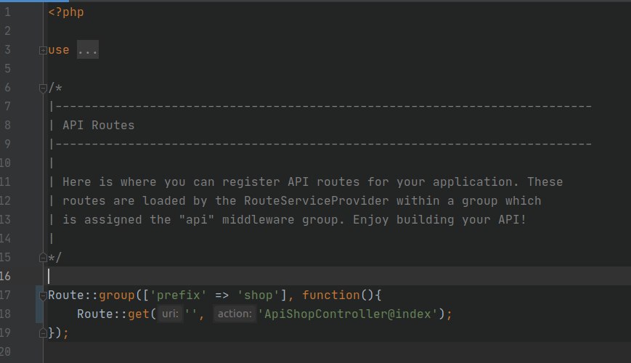Click line number 1 in the gutter
The height and width of the screenshot is (363, 631).
(8, 12)
